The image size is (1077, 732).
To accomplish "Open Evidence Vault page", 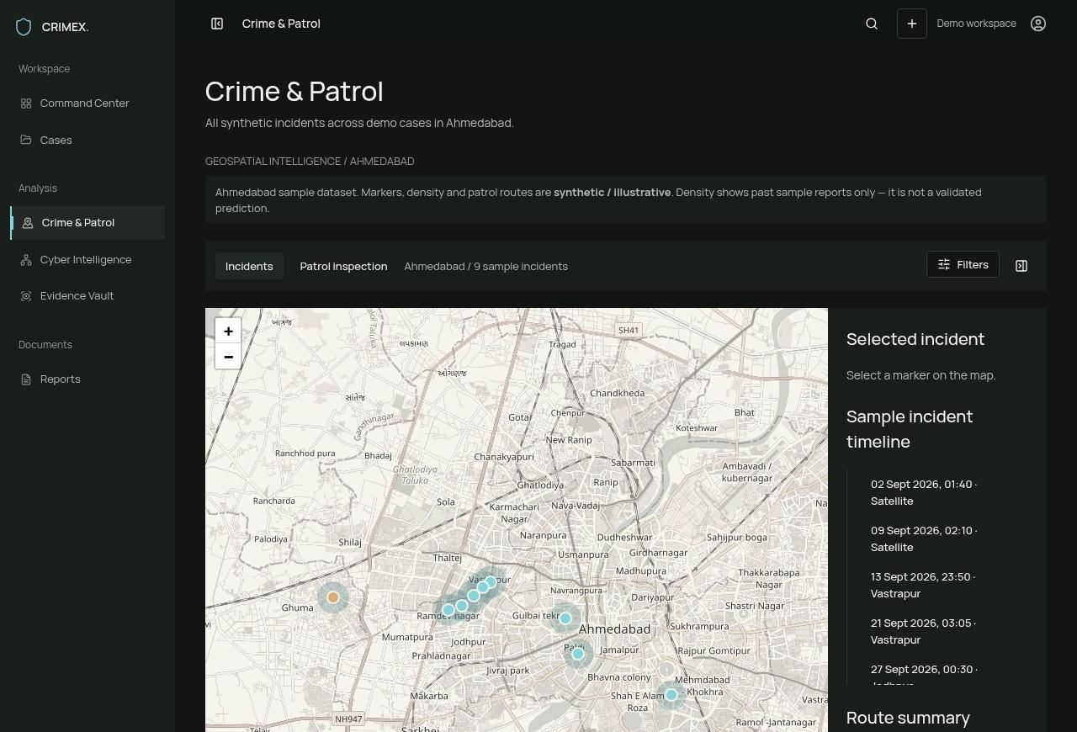I will coord(88,296).
